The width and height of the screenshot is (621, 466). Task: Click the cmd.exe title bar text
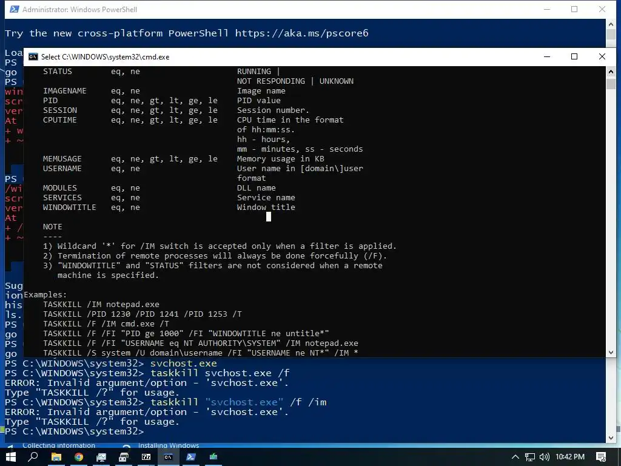(106, 56)
